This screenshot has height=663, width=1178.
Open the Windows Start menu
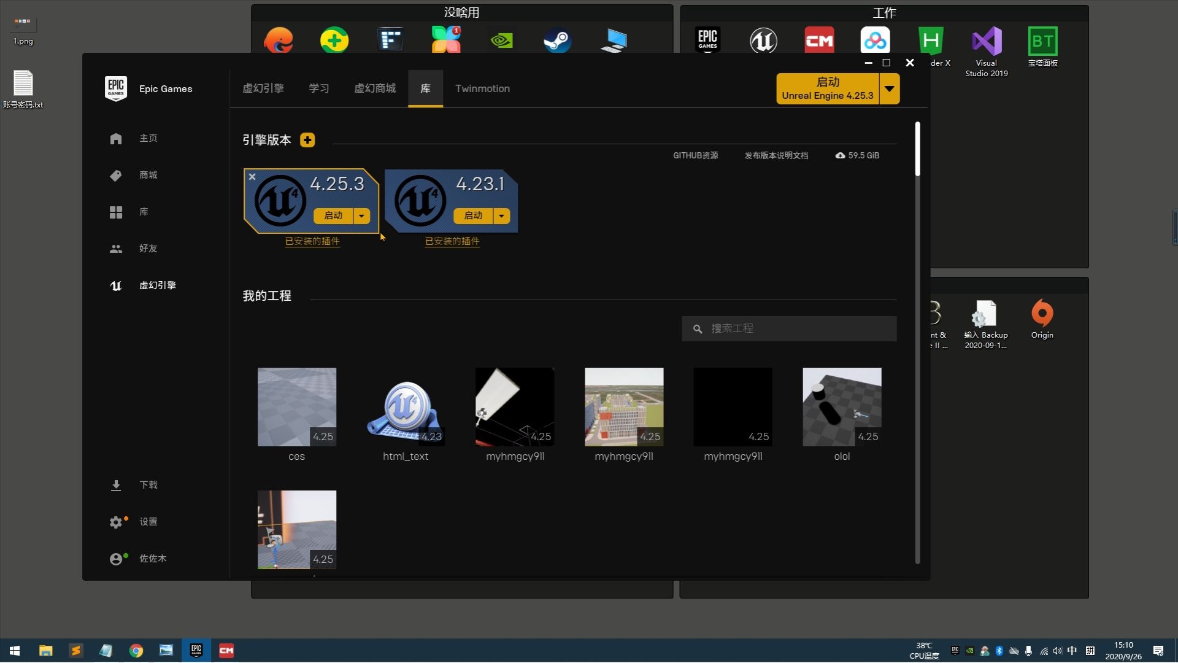[15, 651]
